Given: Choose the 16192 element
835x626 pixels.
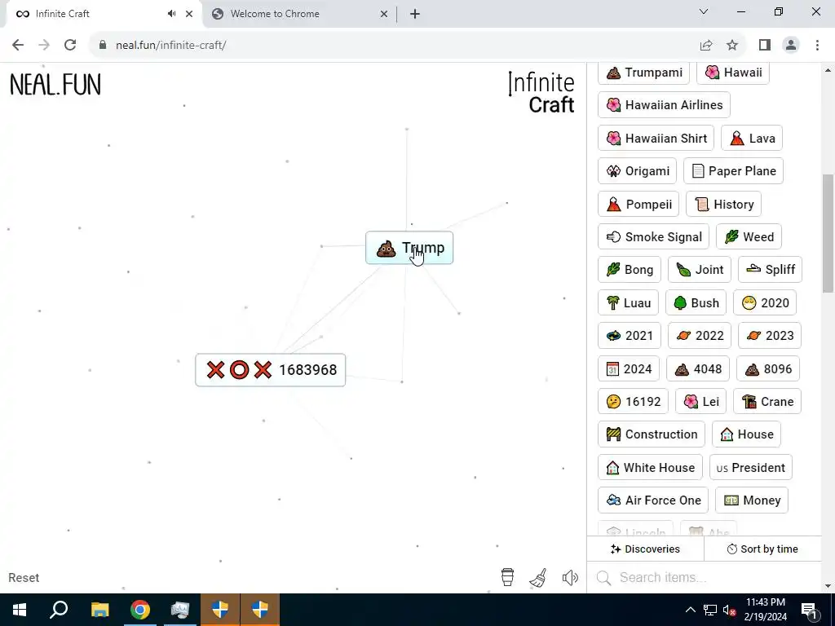Looking at the screenshot, I should [633, 401].
